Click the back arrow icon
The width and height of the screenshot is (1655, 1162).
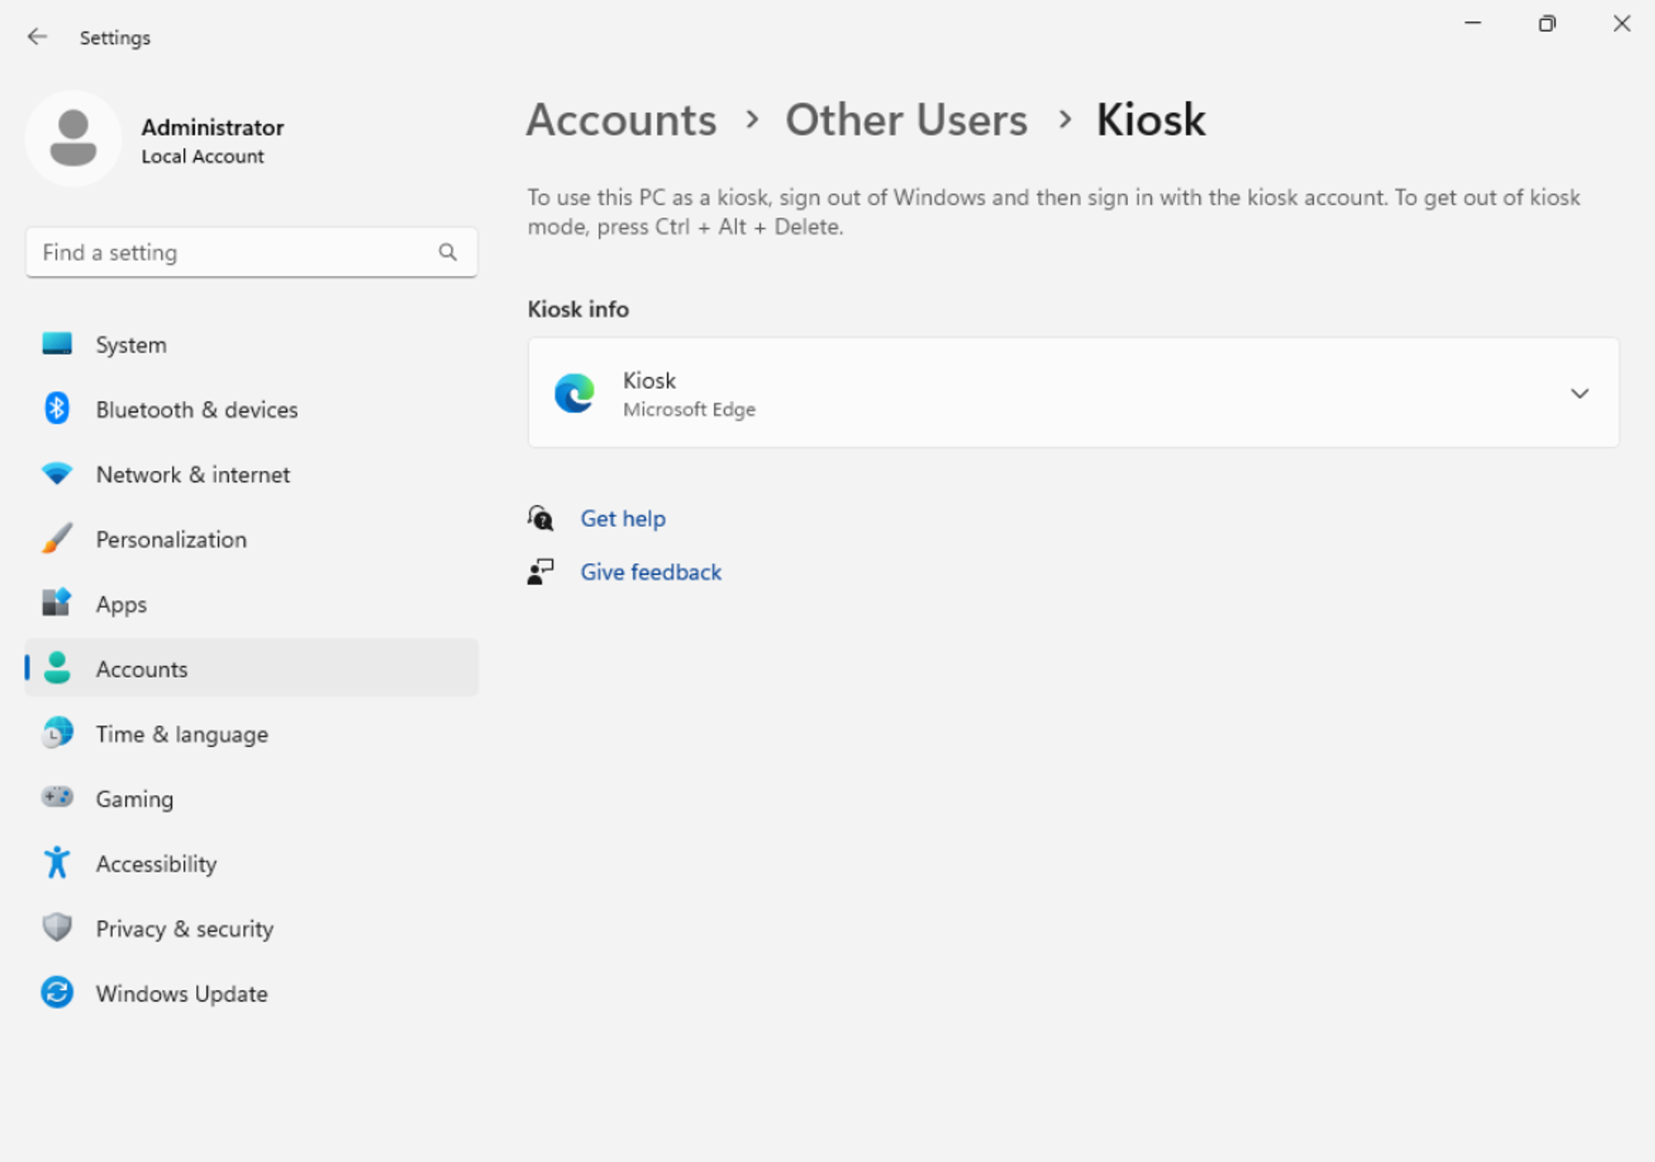point(37,37)
